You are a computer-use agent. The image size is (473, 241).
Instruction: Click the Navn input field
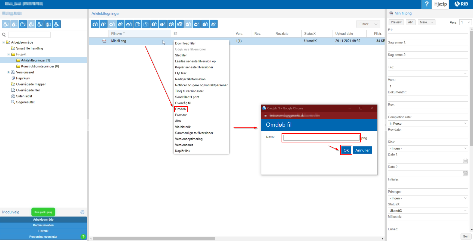(321, 138)
